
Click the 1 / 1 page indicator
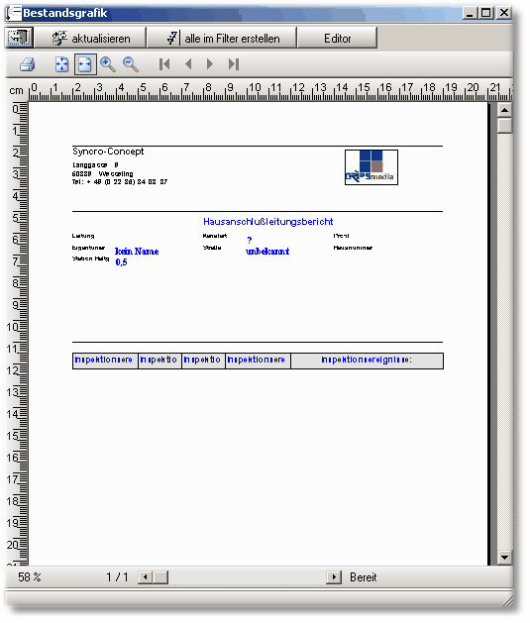click(117, 576)
